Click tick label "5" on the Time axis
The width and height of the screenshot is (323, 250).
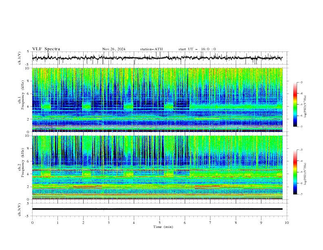(159, 223)
